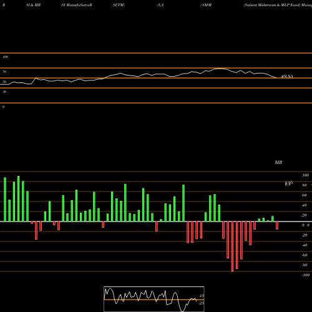Click the ') SMM' ticker text
The width and height of the screenshot is (312, 312).
point(206,5)
